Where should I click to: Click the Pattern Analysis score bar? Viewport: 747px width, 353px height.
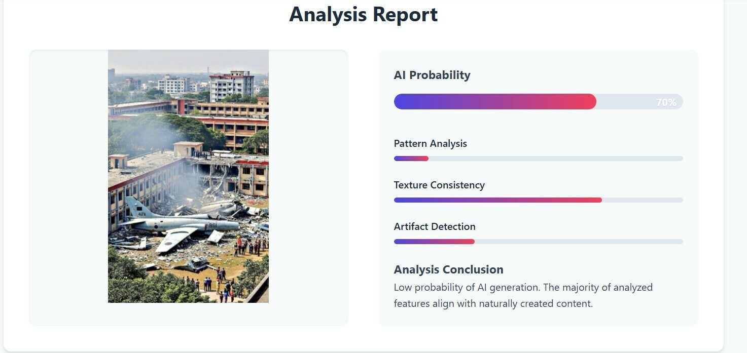(x=538, y=159)
